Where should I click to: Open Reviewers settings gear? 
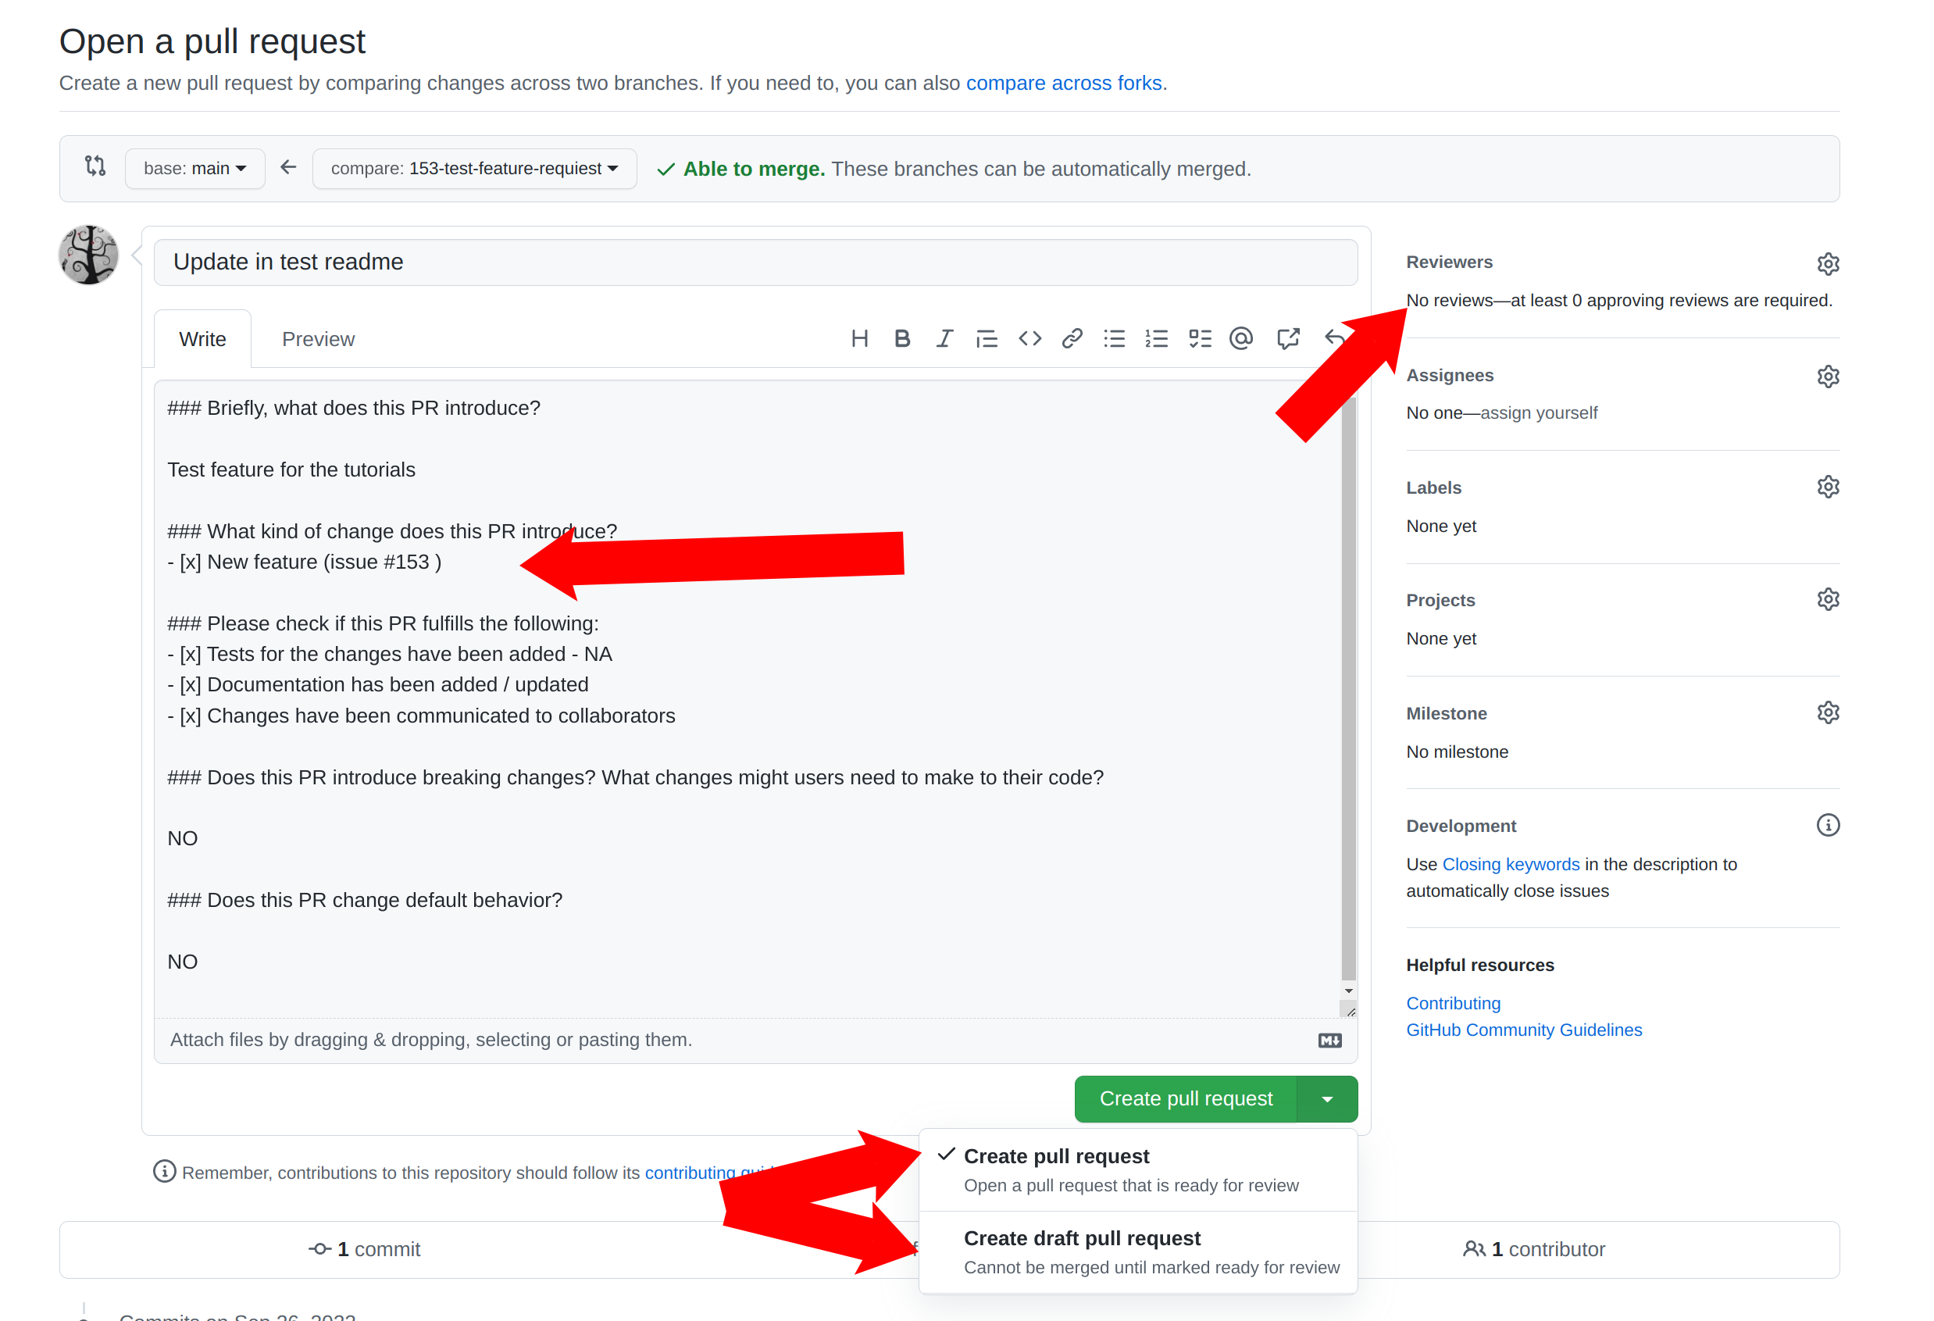tap(1828, 264)
